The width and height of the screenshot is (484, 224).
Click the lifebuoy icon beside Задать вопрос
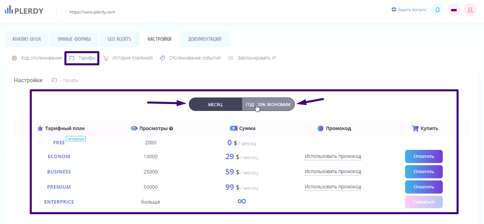[x=394, y=10]
